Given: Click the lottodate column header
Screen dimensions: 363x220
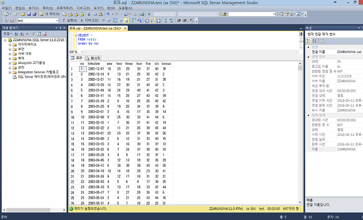Looking at the screenshot, I should point(94,63).
